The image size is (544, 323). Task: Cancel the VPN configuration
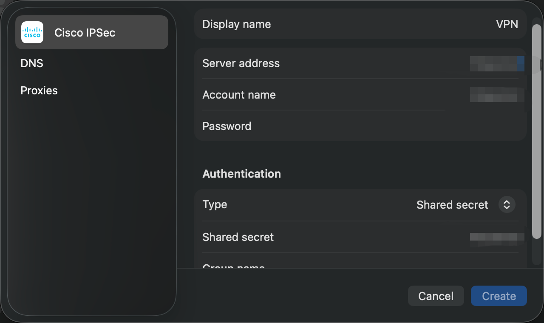pos(436,296)
